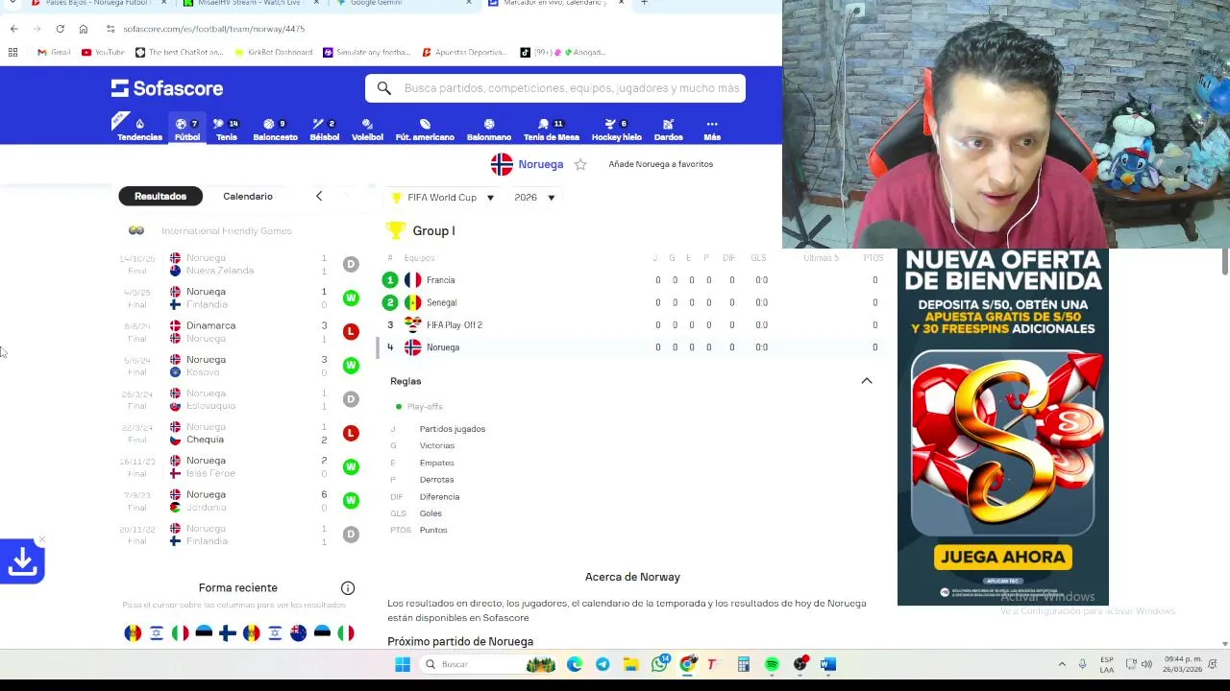This screenshot has height=691, width=1230.
Task: Click the browser home button
Action: 84,29
